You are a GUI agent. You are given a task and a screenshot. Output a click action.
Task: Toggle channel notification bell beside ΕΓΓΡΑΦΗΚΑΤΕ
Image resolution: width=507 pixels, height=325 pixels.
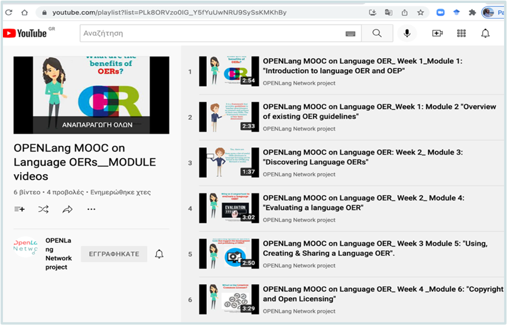point(159,254)
